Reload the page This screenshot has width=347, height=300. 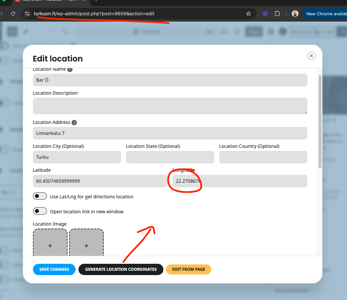[13, 14]
